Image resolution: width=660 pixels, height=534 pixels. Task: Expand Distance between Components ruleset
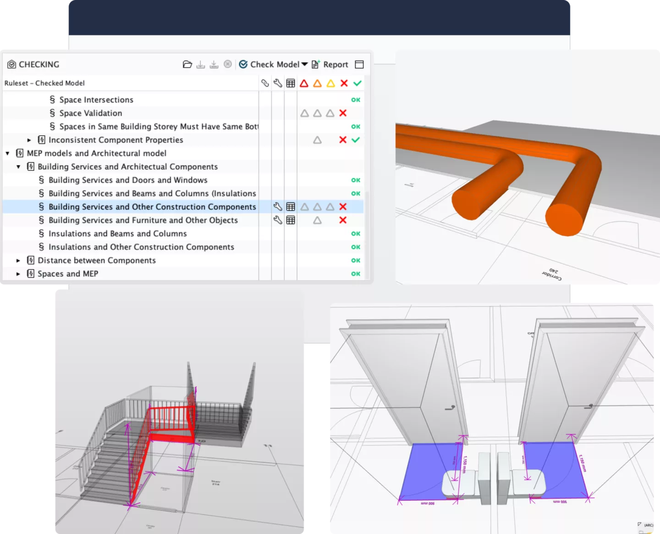pos(18,260)
